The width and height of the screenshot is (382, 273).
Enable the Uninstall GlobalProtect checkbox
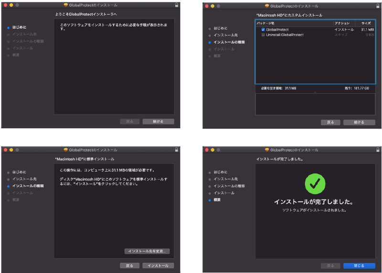click(x=263, y=35)
